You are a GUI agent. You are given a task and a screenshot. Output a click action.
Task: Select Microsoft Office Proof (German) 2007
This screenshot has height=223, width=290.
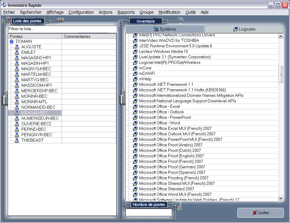pos(172,167)
